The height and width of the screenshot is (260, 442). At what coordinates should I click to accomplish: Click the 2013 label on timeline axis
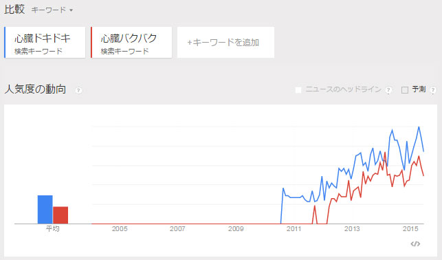(352, 228)
